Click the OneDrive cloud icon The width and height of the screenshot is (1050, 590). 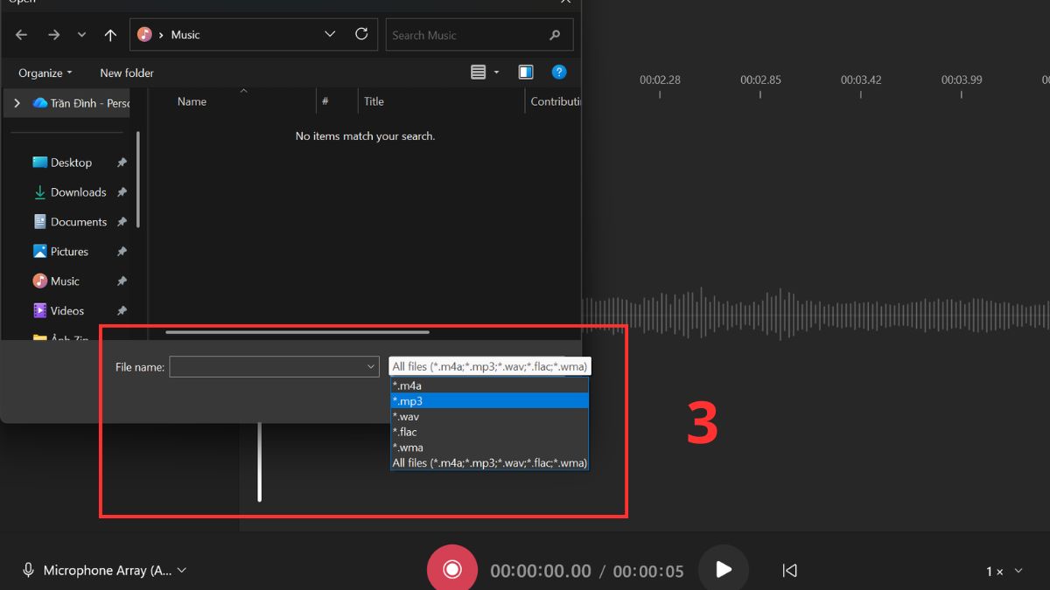39,103
